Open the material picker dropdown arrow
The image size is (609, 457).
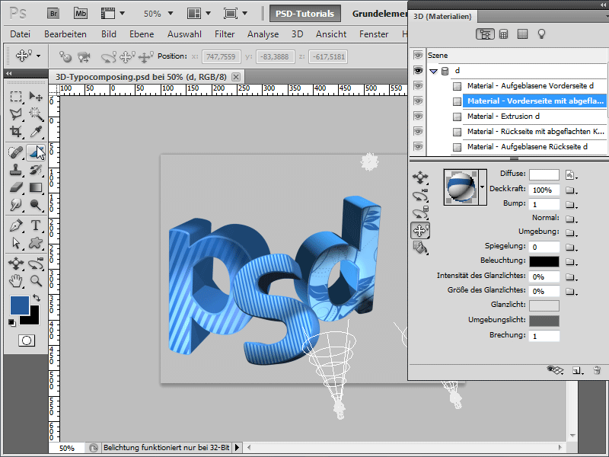(x=483, y=187)
